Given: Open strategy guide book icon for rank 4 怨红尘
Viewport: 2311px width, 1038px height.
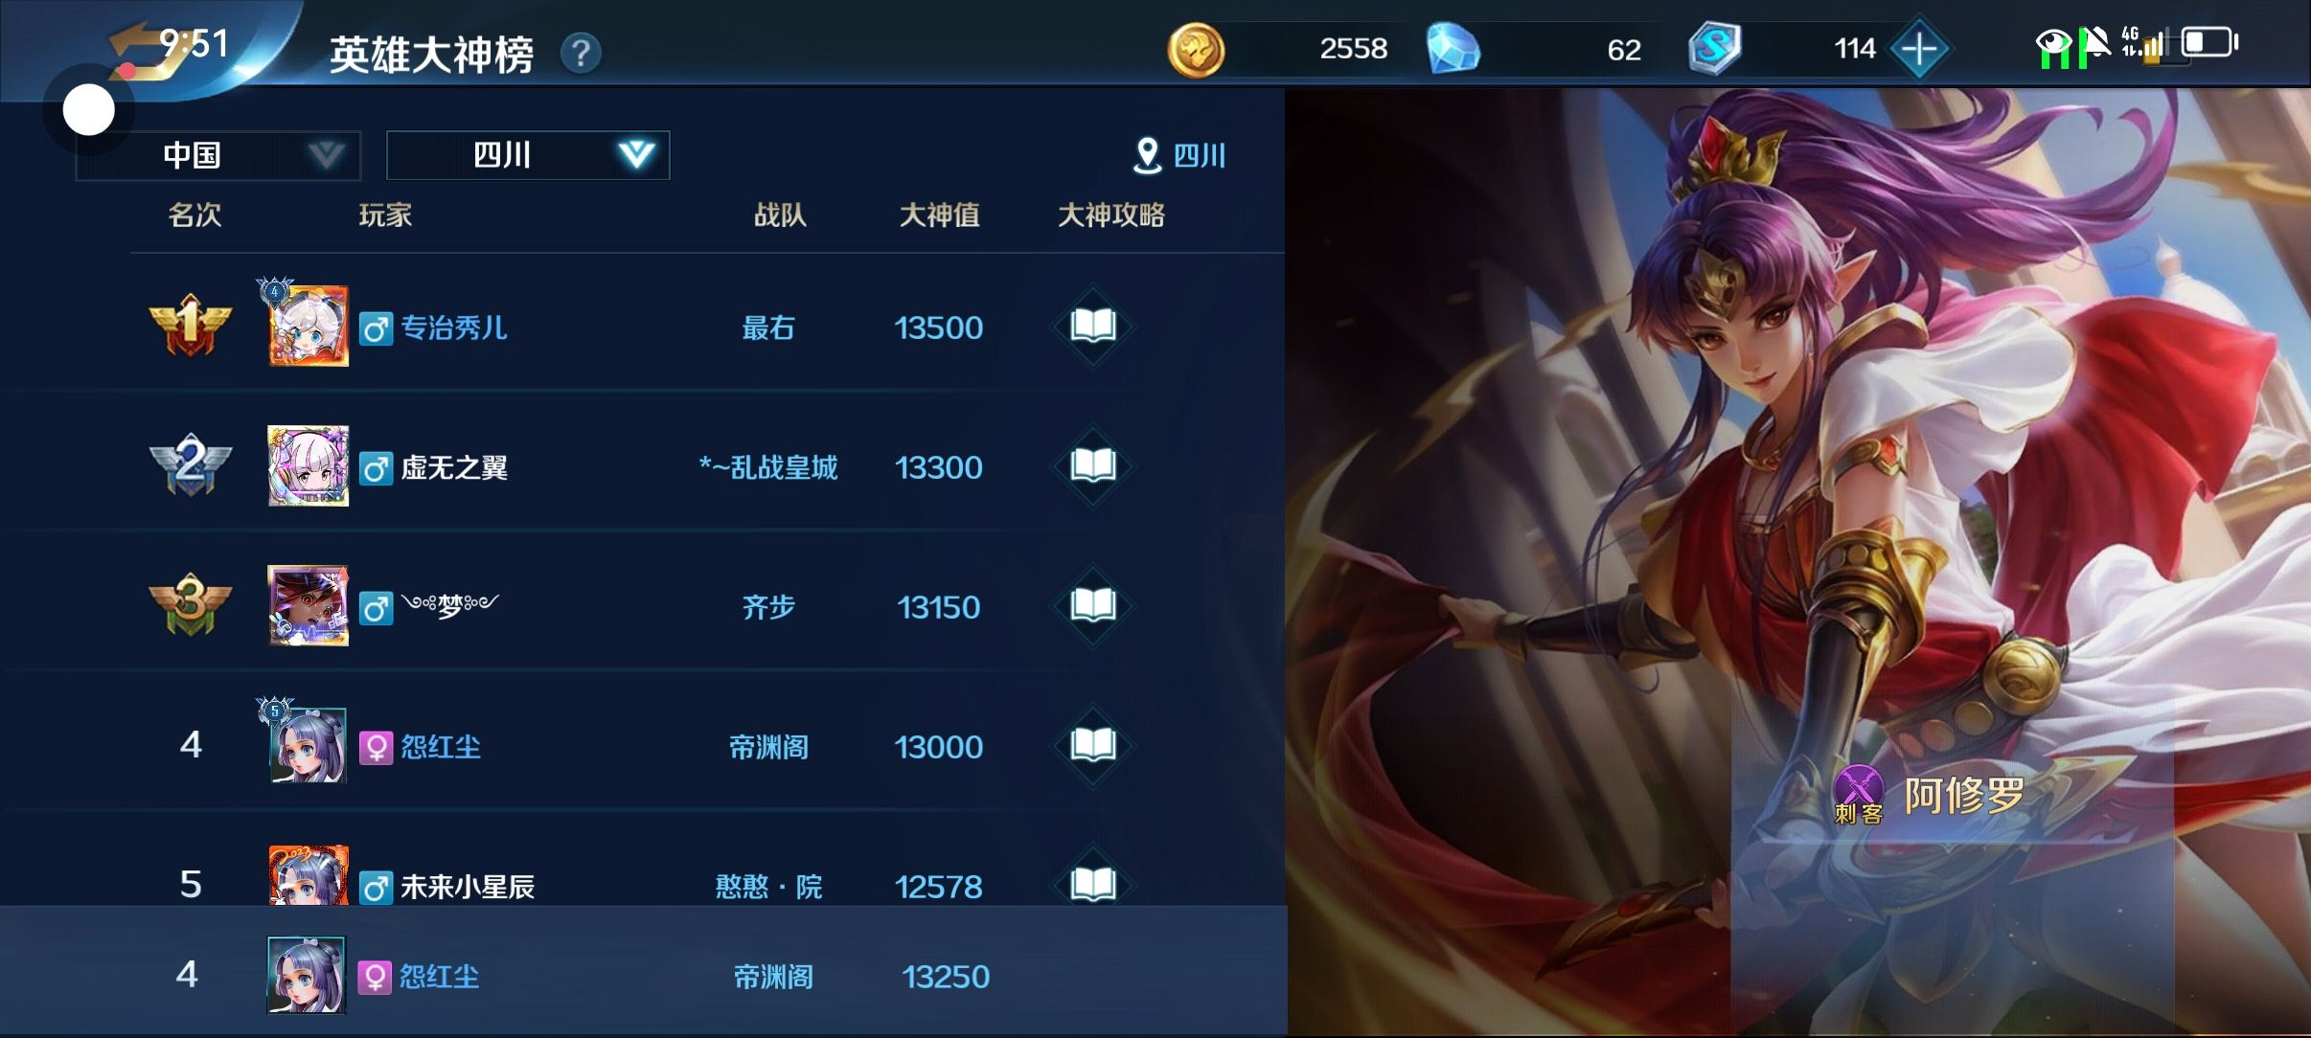Looking at the screenshot, I should point(1093,746).
